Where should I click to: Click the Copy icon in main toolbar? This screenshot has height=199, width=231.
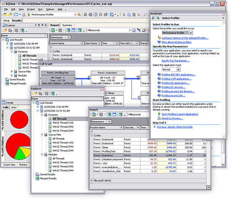(129, 15)
